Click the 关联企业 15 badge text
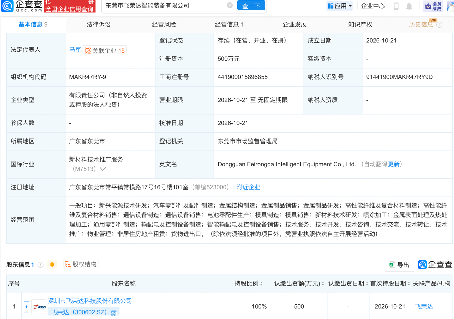This screenshot has height=319, width=454. 108,51
